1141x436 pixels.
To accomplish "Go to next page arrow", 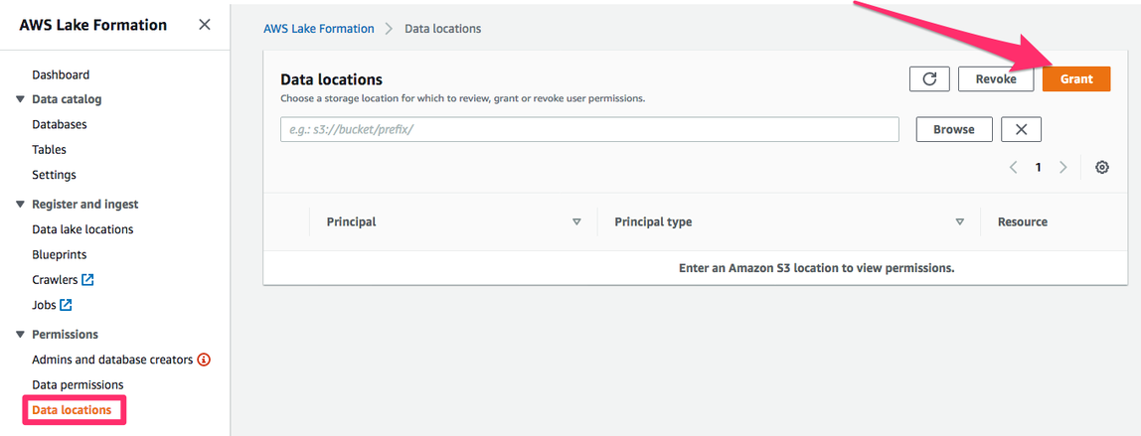I will [1062, 168].
